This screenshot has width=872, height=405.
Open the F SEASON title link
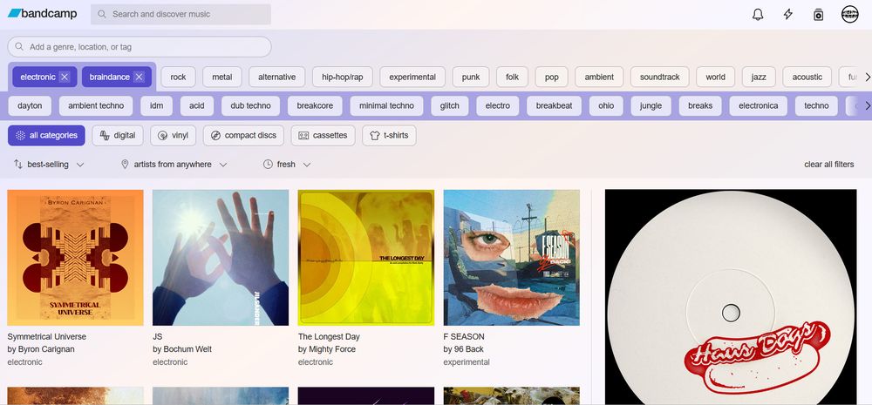click(464, 337)
